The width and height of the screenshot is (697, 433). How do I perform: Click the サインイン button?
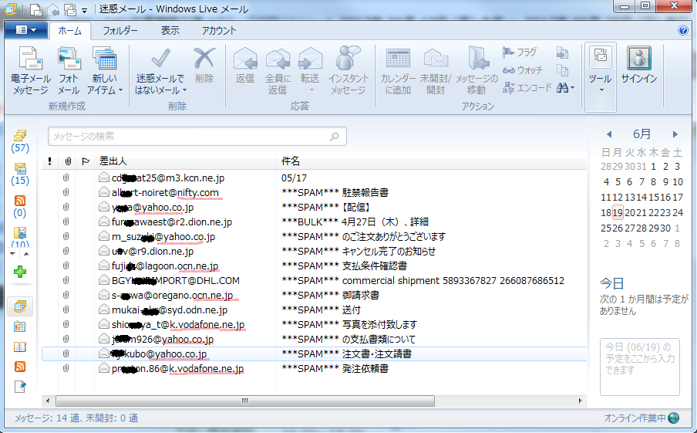[x=638, y=65]
